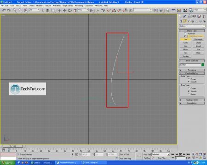Toggle the Angle Snap icon
207x165 pixels.
click(114, 10)
